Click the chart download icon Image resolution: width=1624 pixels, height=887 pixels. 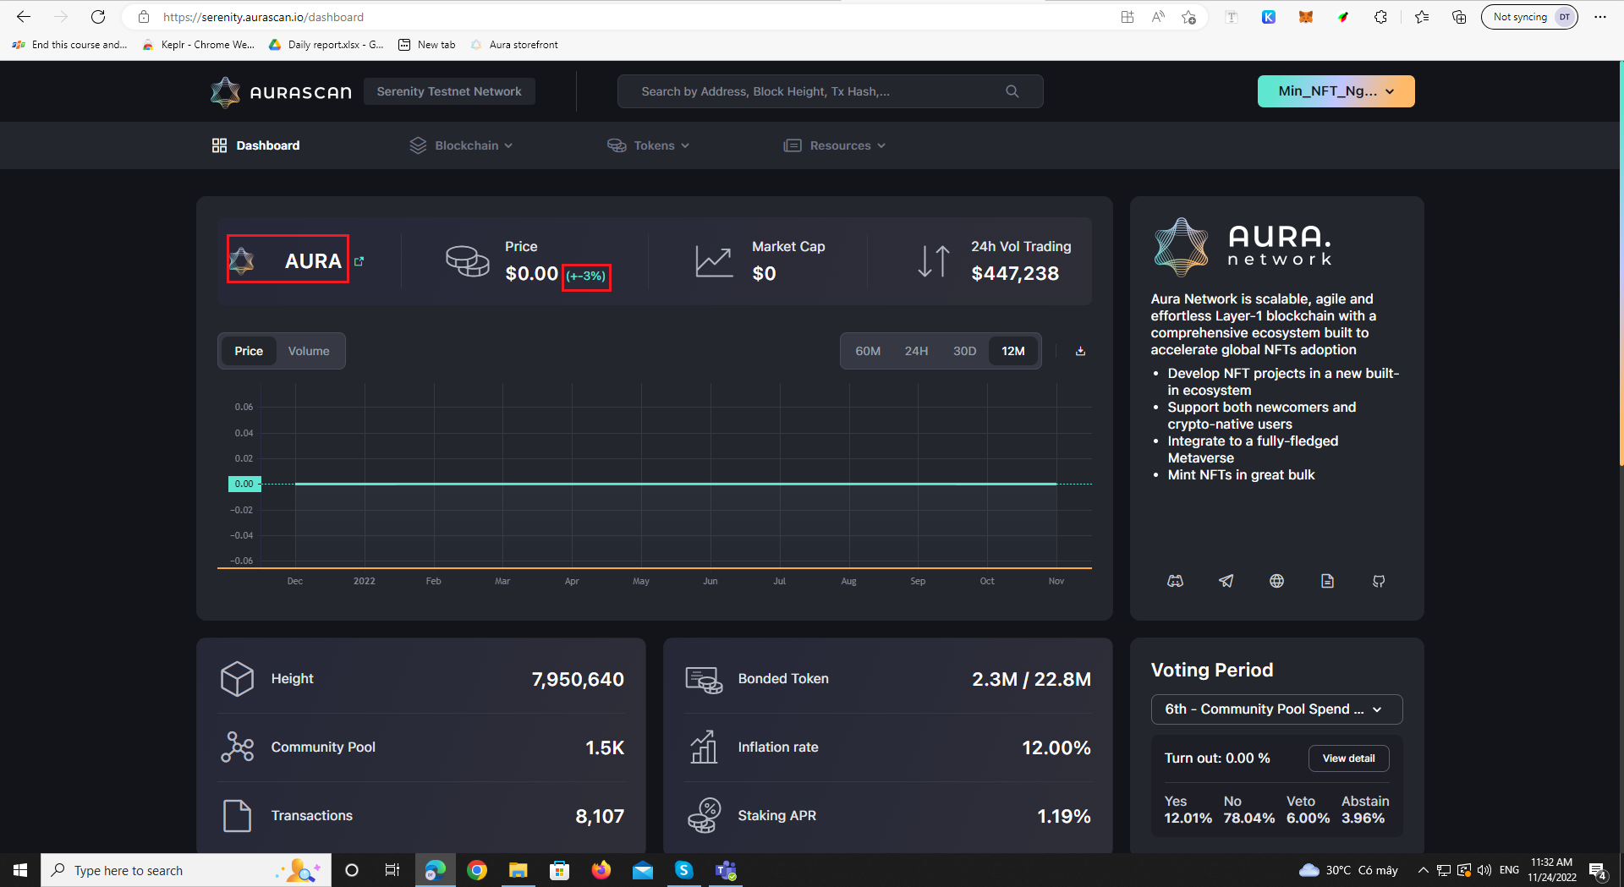1080,350
